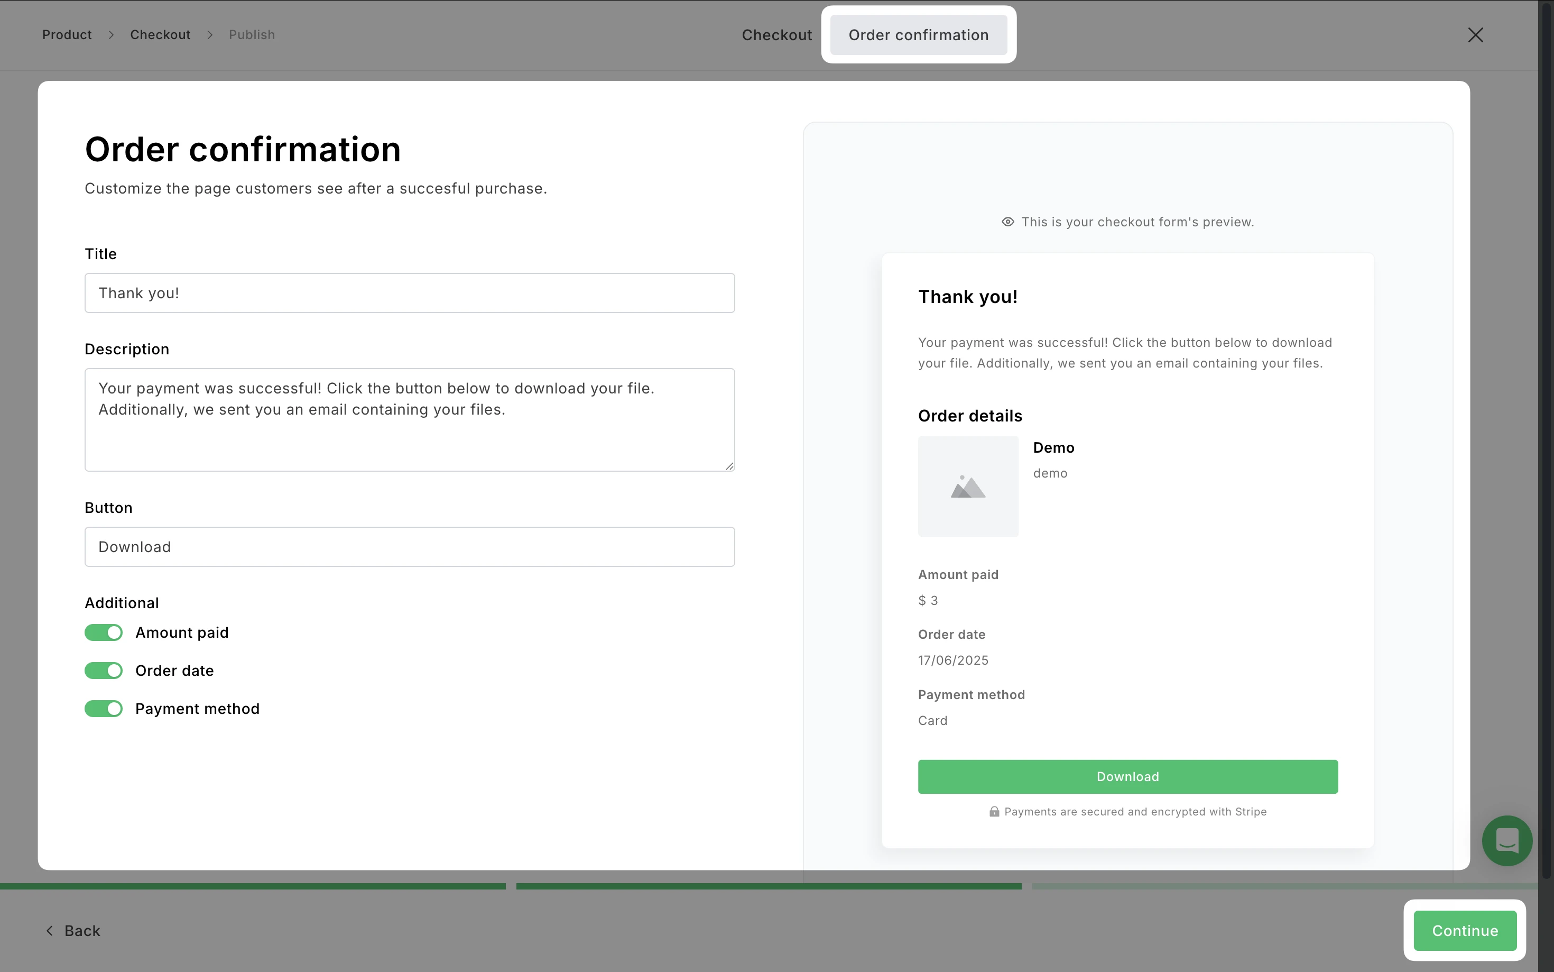
Task: Click the second progress bar segment
Action: [769, 886]
